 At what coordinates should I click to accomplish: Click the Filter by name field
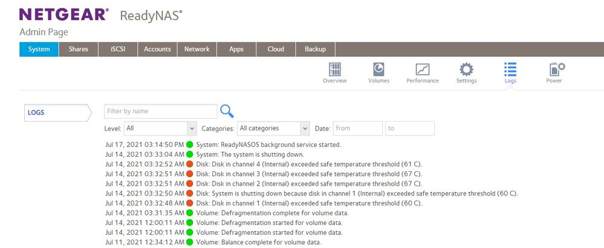pos(160,111)
